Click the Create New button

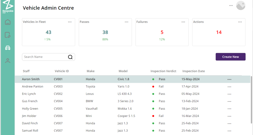pyautogui.click(x=231, y=57)
